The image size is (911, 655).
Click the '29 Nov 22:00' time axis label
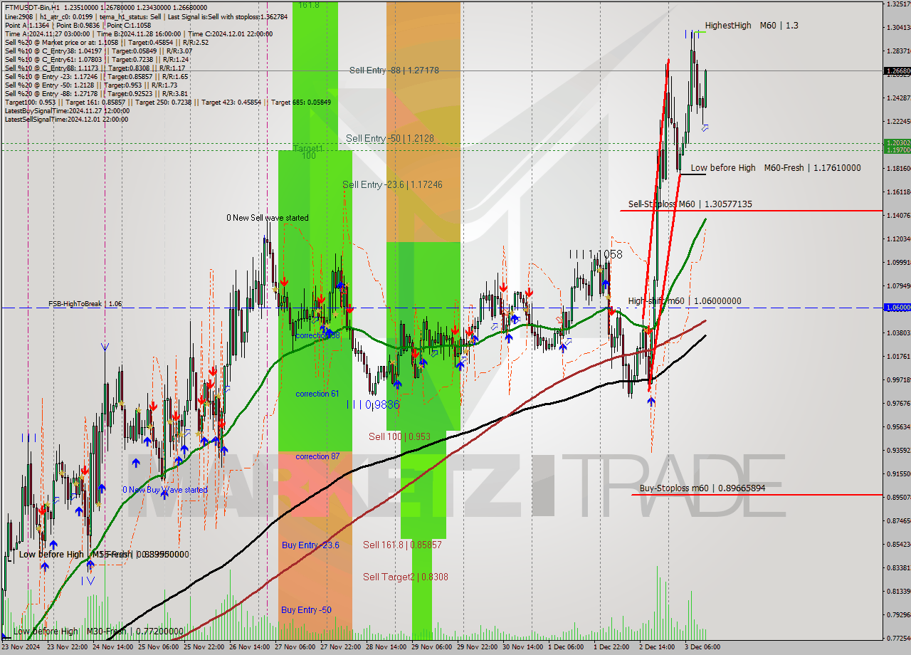[479, 647]
